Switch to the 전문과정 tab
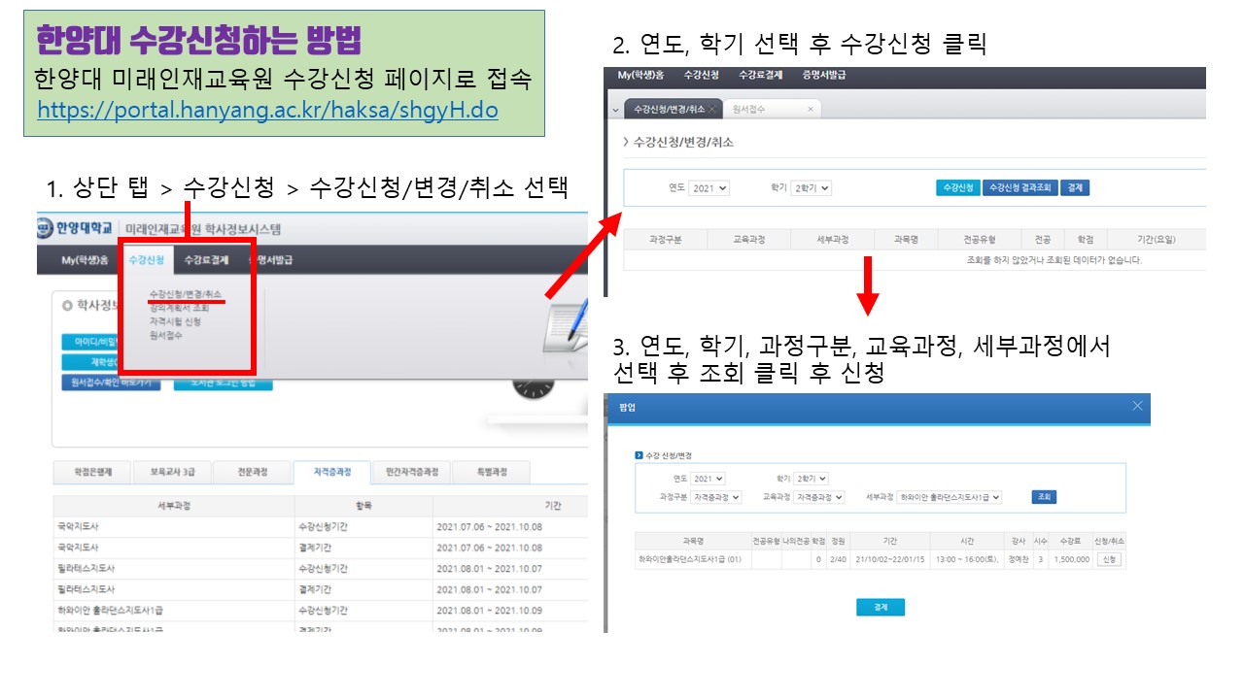Image resolution: width=1244 pixels, height=699 pixels. point(251,473)
